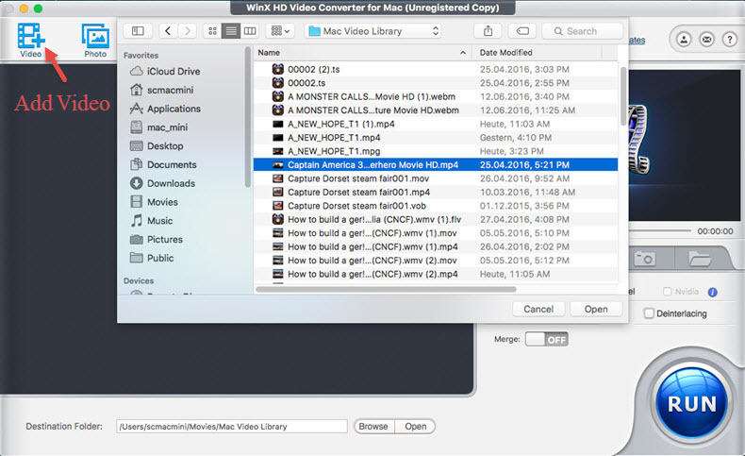The height and width of the screenshot is (456, 745).
Task: Select iCloud Drive in Favorites
Action: click(x=165, y=72)
